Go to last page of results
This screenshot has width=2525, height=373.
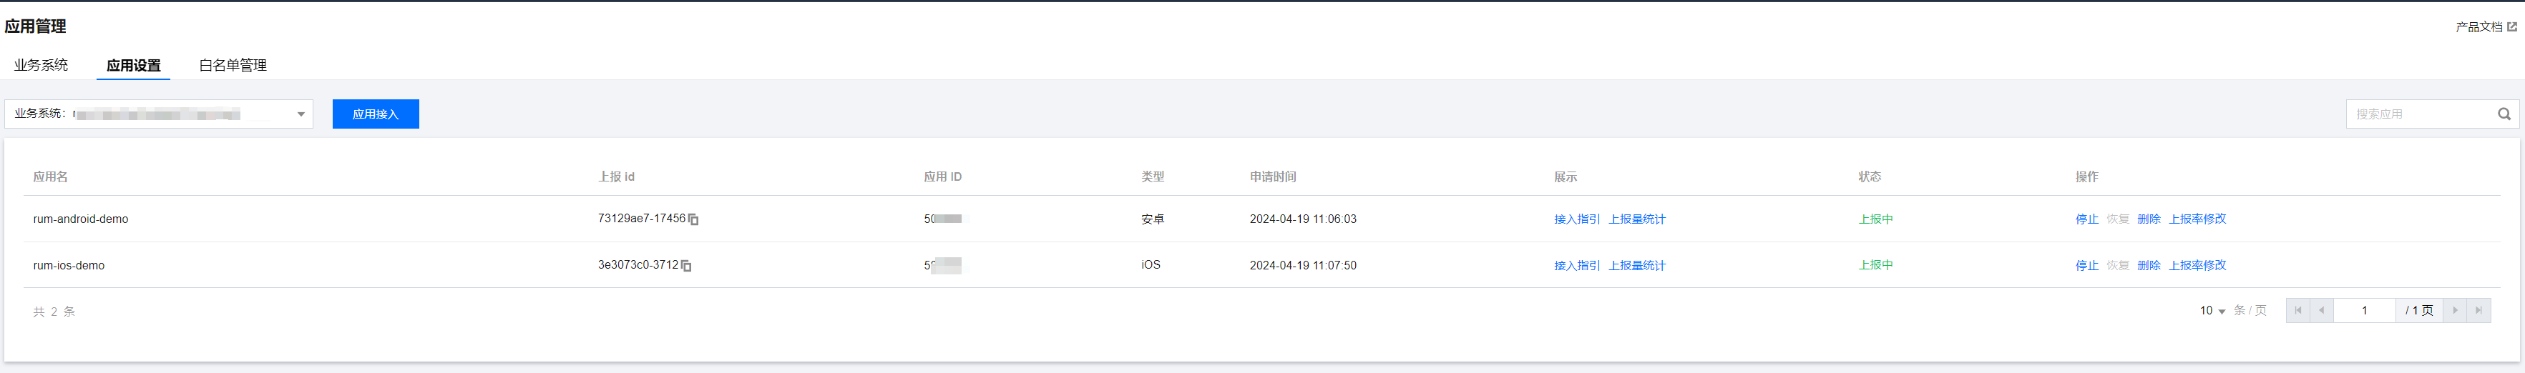coord(2478,310)
